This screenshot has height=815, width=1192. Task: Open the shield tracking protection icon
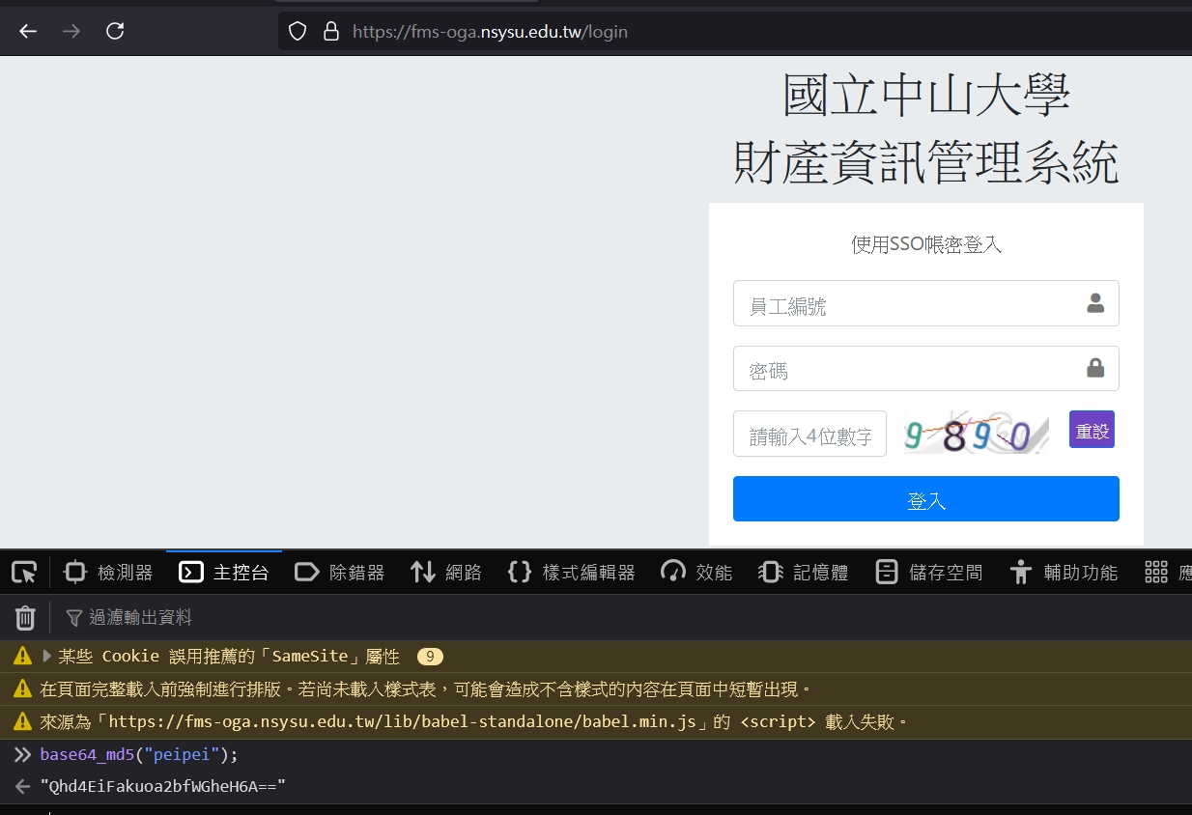[298, 31]
